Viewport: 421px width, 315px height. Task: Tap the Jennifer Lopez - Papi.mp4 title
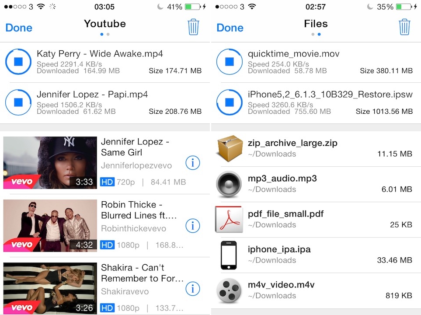[x=92, y=94]
